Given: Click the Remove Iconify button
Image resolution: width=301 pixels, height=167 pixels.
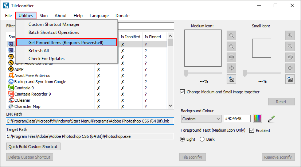Looking at the screenshot, I should [x=278, y=157].
